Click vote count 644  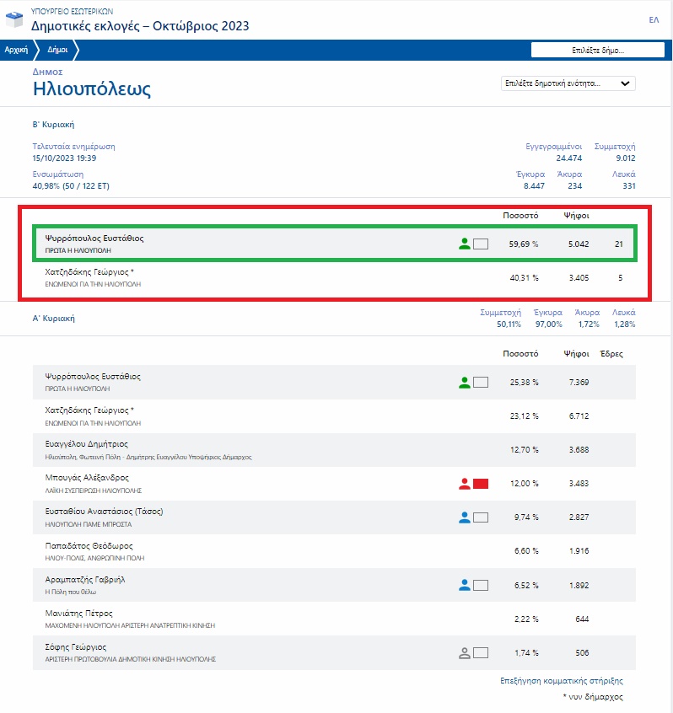(582, 619)
